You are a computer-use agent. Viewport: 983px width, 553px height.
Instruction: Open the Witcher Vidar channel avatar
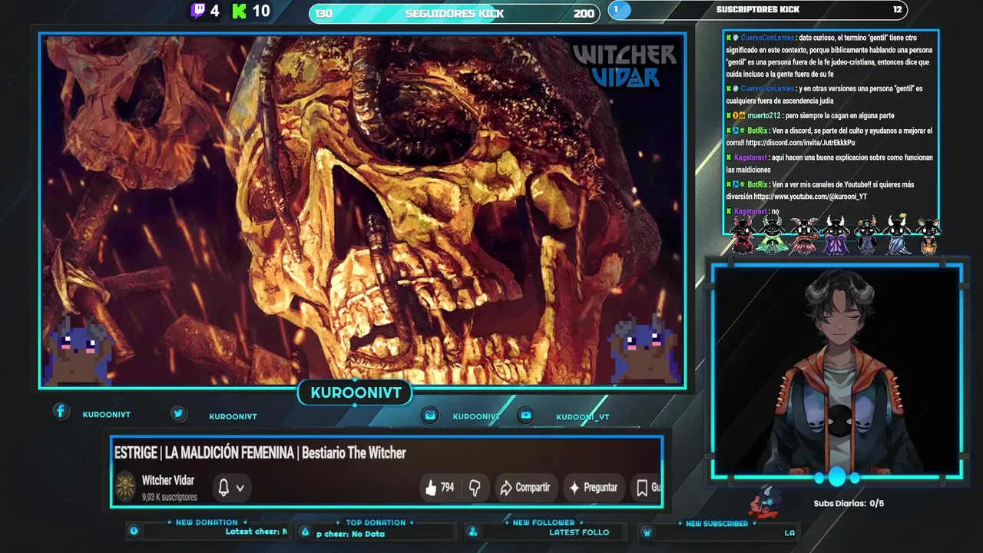[x=125, y=487]
